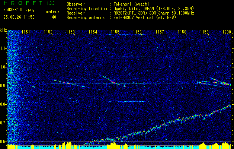Click the 1158 time marker
Image resolution: width=234 pixels, height=149 pixels.
point(182,32)
